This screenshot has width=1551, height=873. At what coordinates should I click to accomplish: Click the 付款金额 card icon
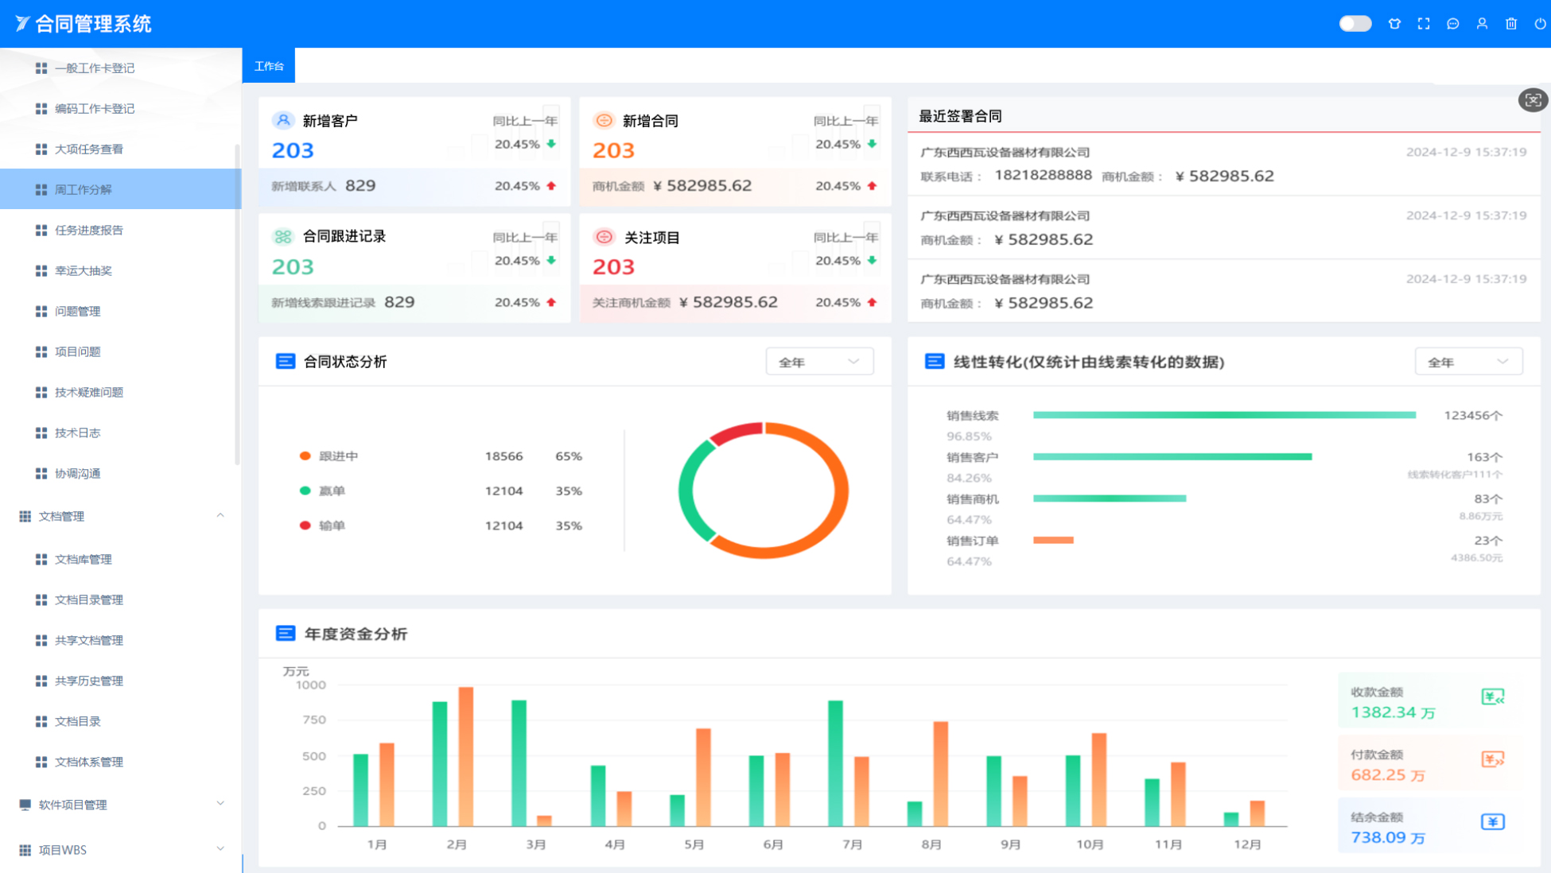click(1493, 759)
